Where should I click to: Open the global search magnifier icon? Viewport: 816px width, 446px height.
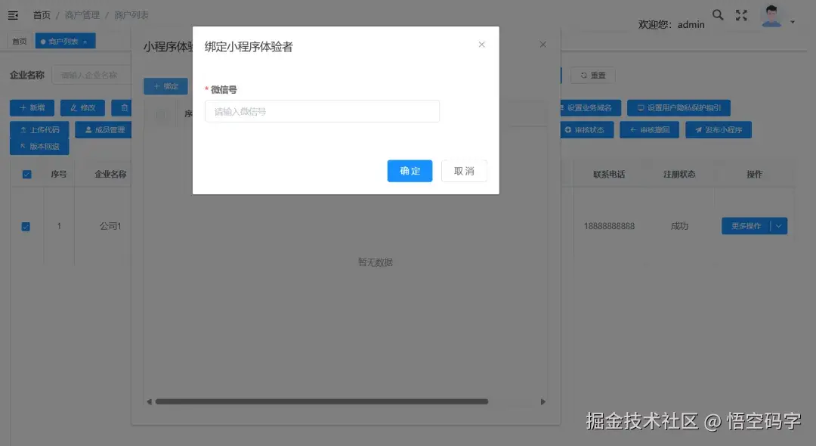[x=718, y=14]
